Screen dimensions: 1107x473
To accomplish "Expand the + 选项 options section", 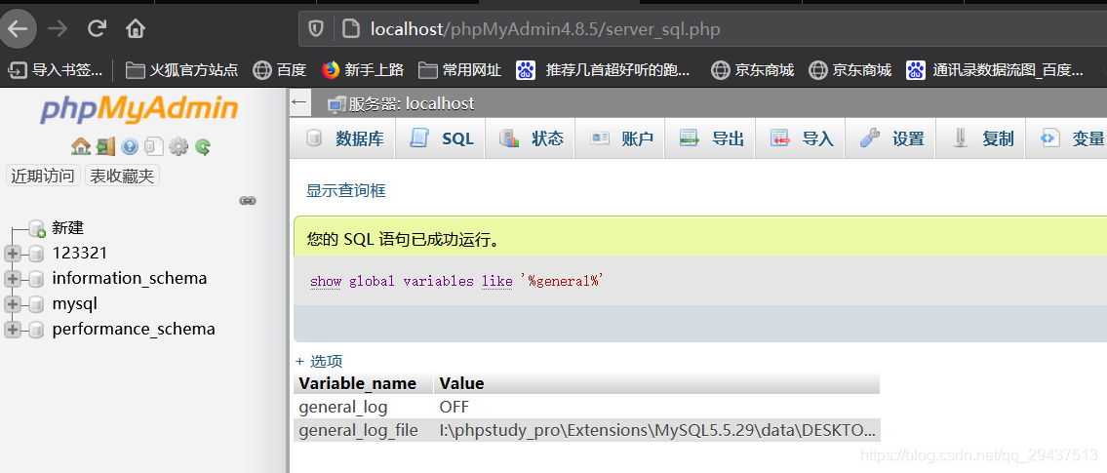I will tap(319, 362).
